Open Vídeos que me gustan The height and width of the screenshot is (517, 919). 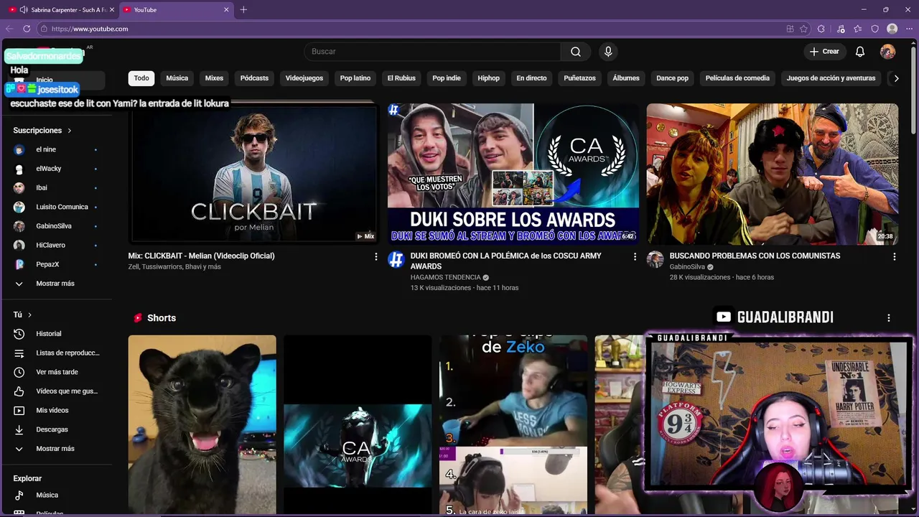pos(59,391)
